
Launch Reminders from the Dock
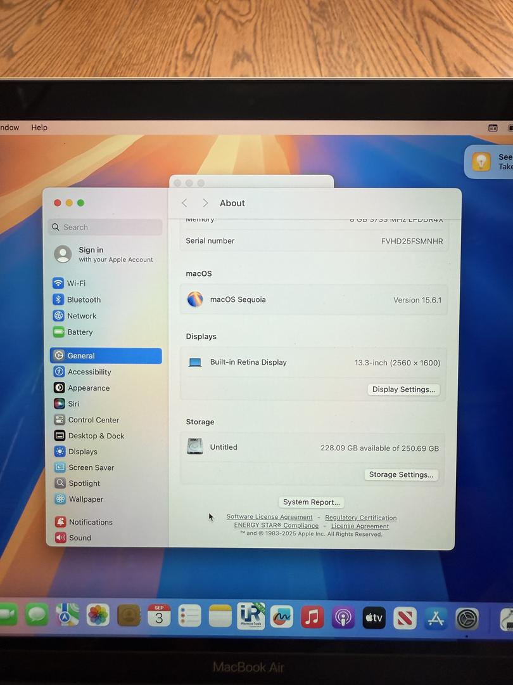[x=190, y=616]
